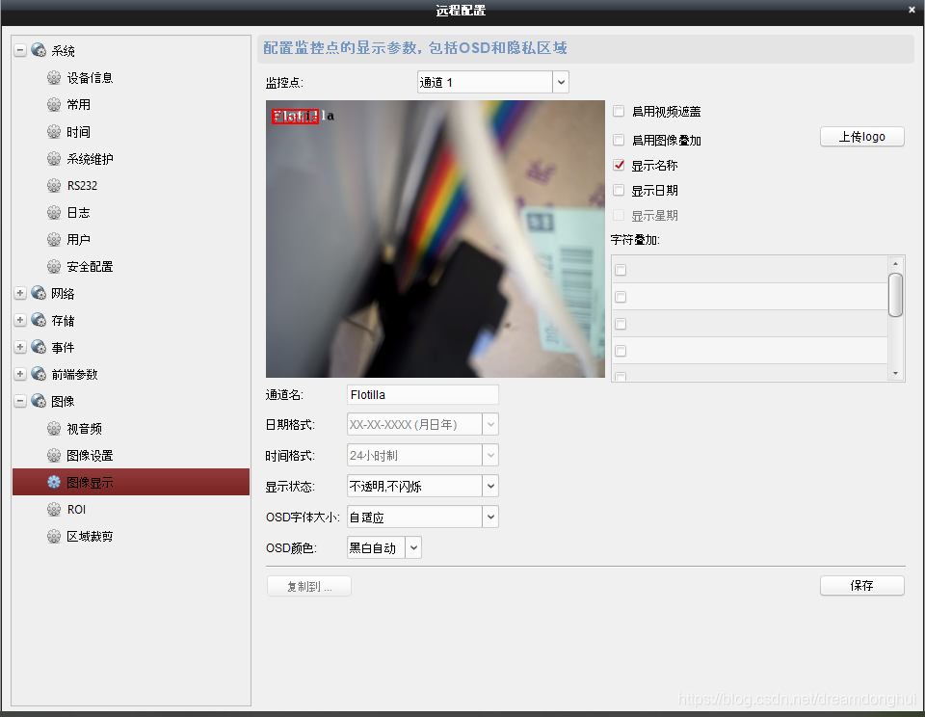Click the camera preview image
Screen dimensions: 925x717
(x=436, y=239)
